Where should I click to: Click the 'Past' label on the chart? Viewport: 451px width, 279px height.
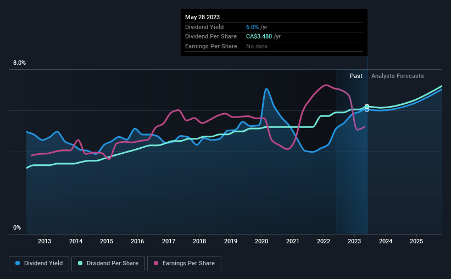356,76
